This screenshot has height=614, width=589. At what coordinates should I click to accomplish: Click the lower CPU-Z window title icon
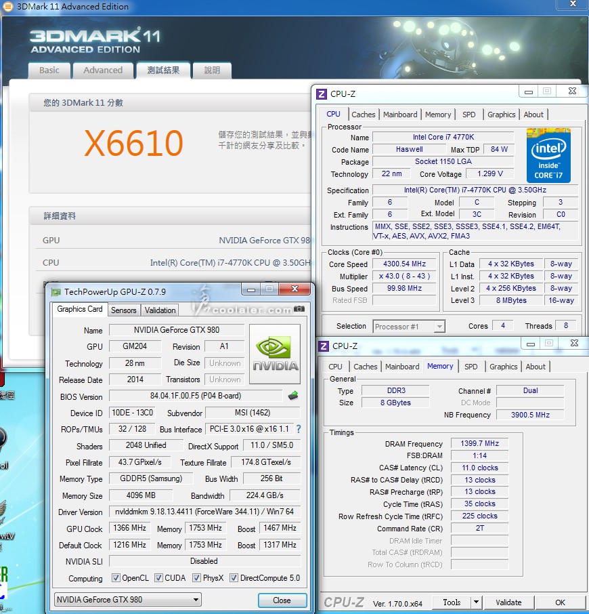pyautogui.click(x=324, y=346)
